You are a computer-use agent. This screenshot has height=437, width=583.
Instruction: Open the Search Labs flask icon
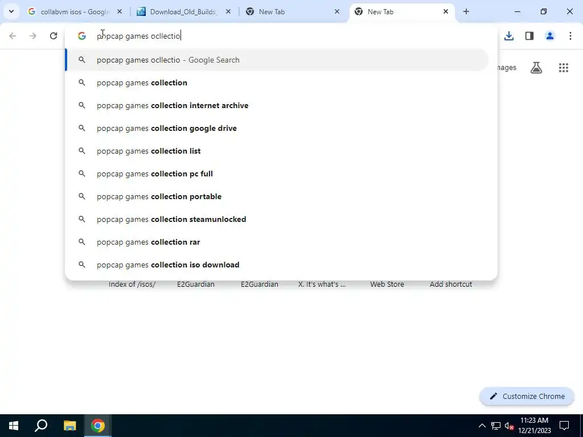point(536,68)
